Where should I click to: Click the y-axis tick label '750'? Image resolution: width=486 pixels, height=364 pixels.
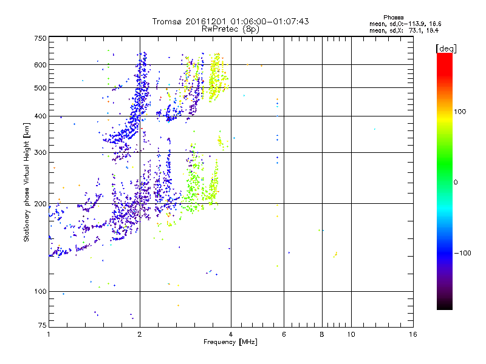point(40,38)
